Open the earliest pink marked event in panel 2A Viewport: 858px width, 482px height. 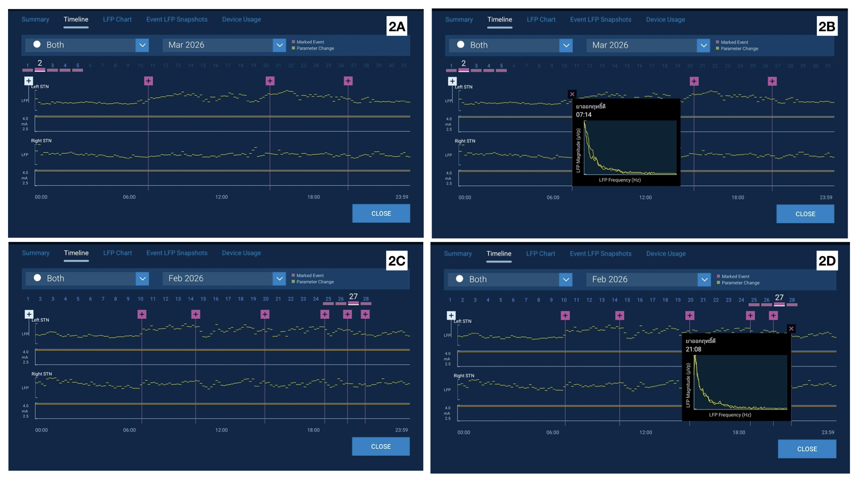[148, 81]
